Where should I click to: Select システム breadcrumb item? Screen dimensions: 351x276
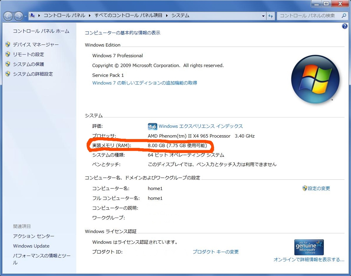pos(180,15)
